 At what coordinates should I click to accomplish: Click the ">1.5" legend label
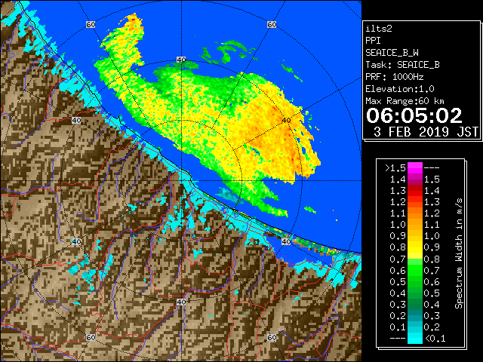[x=395, y=168]
